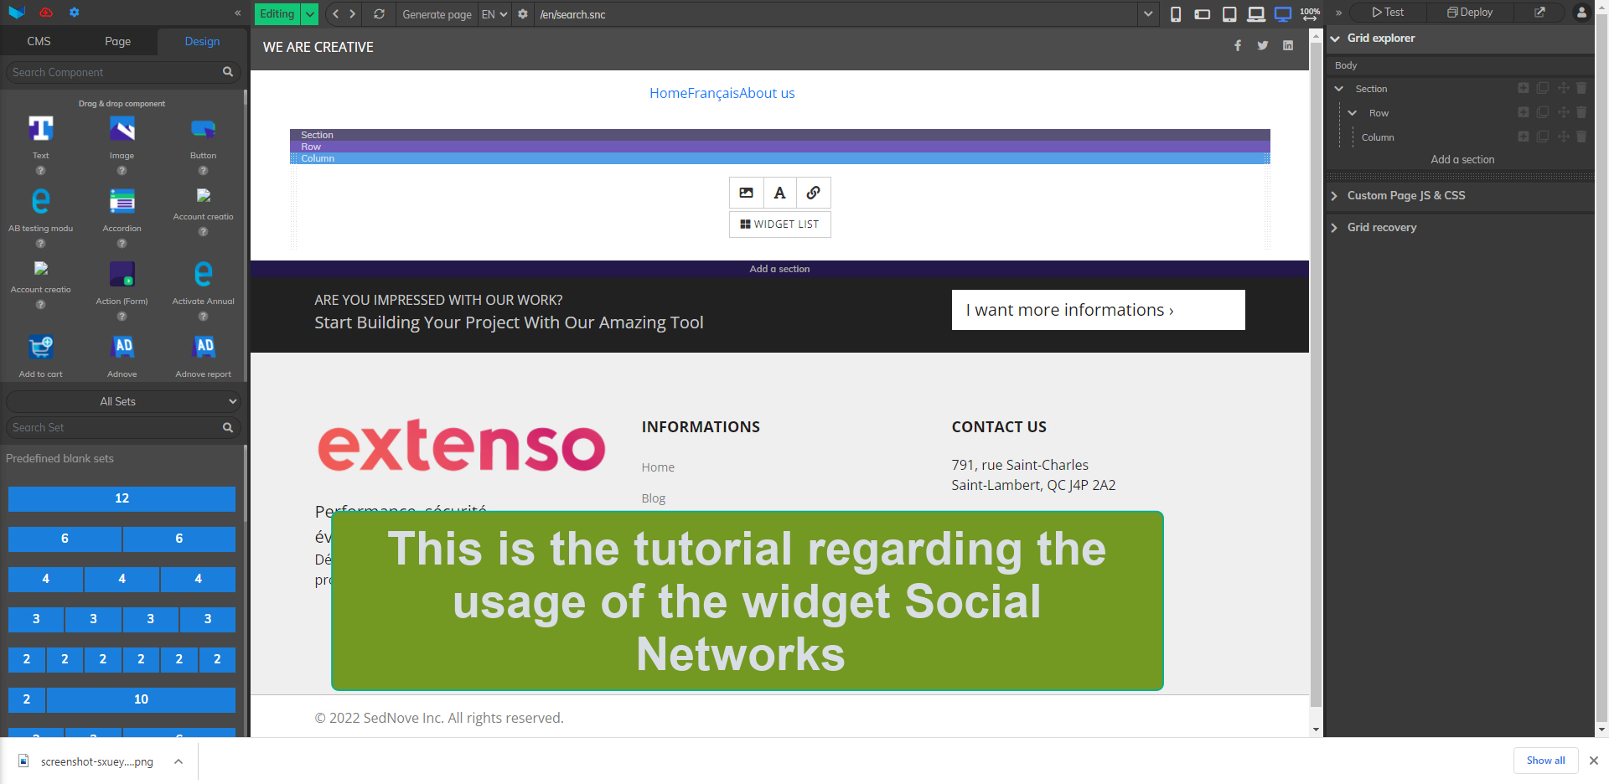This screenshot has height=784, width=1609.
Task: Click the Search Set input field
Action: pyautogui.click(x=115, y=428)
